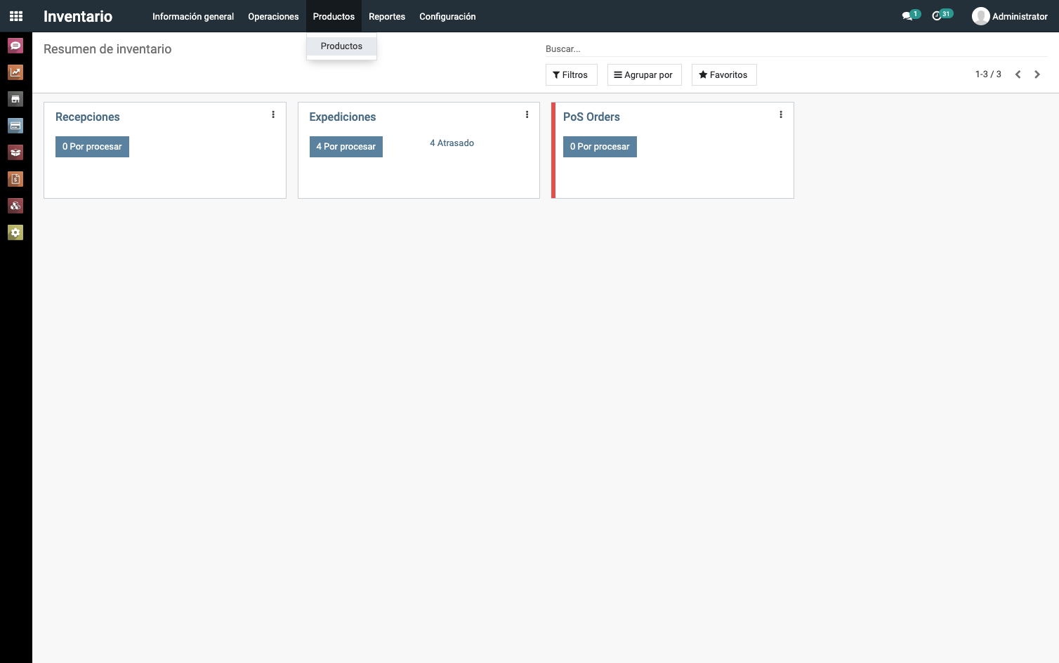Open the Administrator user menu
This screenshot has width=1059, height=663.
click(x=1010, y=16)
